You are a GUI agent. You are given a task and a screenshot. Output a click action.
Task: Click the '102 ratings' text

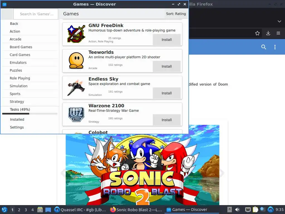(116, 65)
